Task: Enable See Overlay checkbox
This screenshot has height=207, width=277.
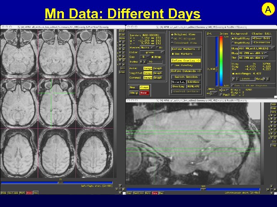Action: (x=182, y=65)
